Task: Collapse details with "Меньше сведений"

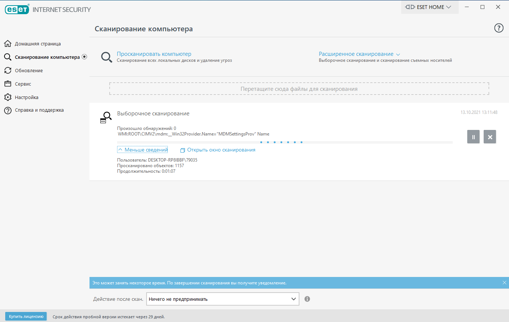Action: click(142, 150)
